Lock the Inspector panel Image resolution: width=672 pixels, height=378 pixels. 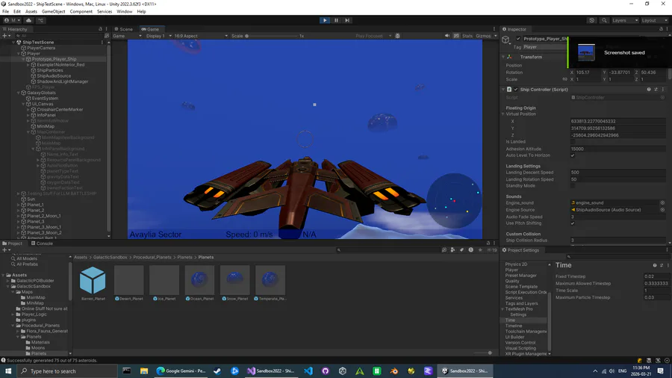[661, 29]
